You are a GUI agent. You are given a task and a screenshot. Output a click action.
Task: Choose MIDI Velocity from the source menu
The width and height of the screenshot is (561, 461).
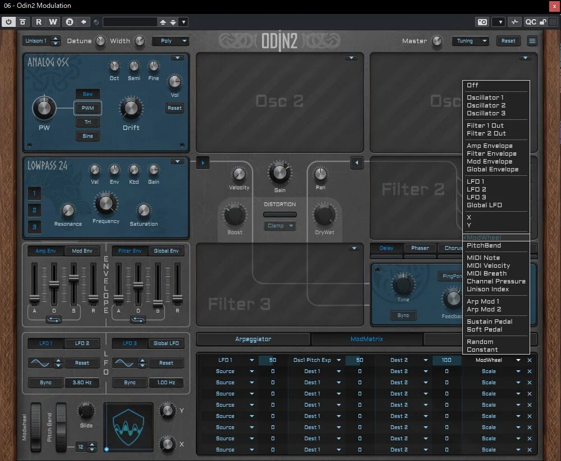(x=489, y=266)
